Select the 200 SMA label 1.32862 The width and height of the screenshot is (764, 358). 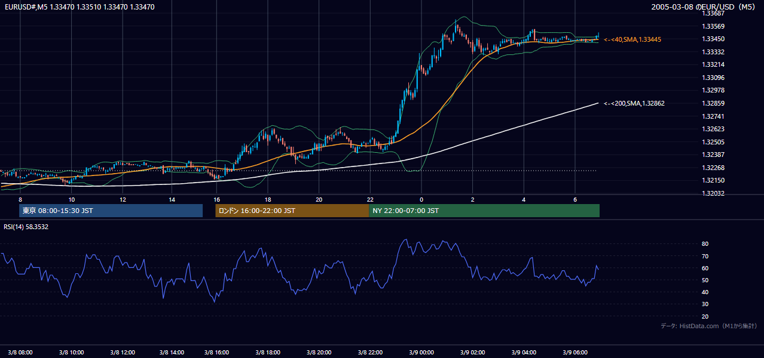tap(634, 103)
